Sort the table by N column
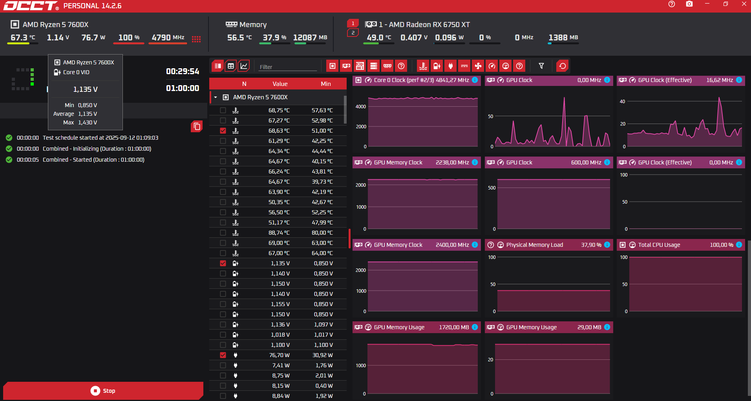751x401 pixels. click(x=244, y=84)
